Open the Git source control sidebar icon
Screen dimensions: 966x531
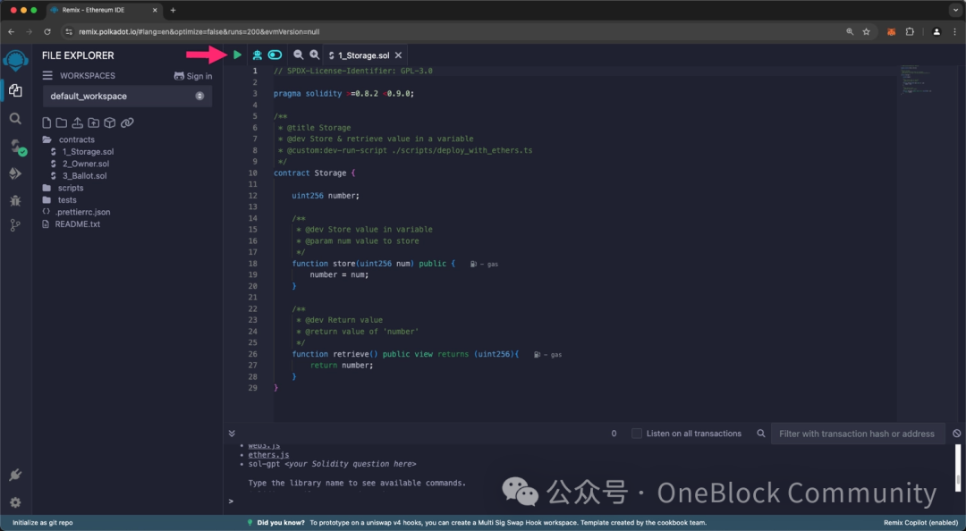point(15,226)
